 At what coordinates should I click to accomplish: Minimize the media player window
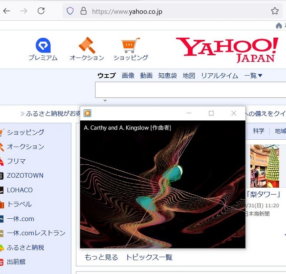(189, 113)
